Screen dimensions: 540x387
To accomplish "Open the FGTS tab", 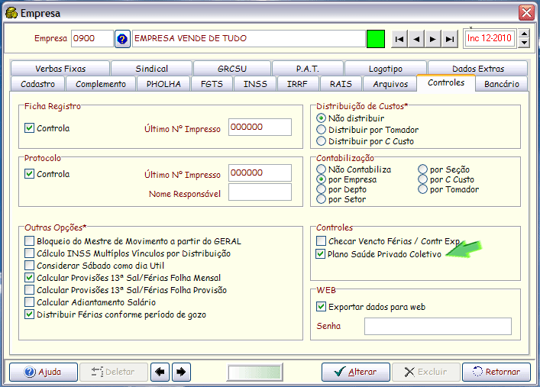I will [212, 84].
